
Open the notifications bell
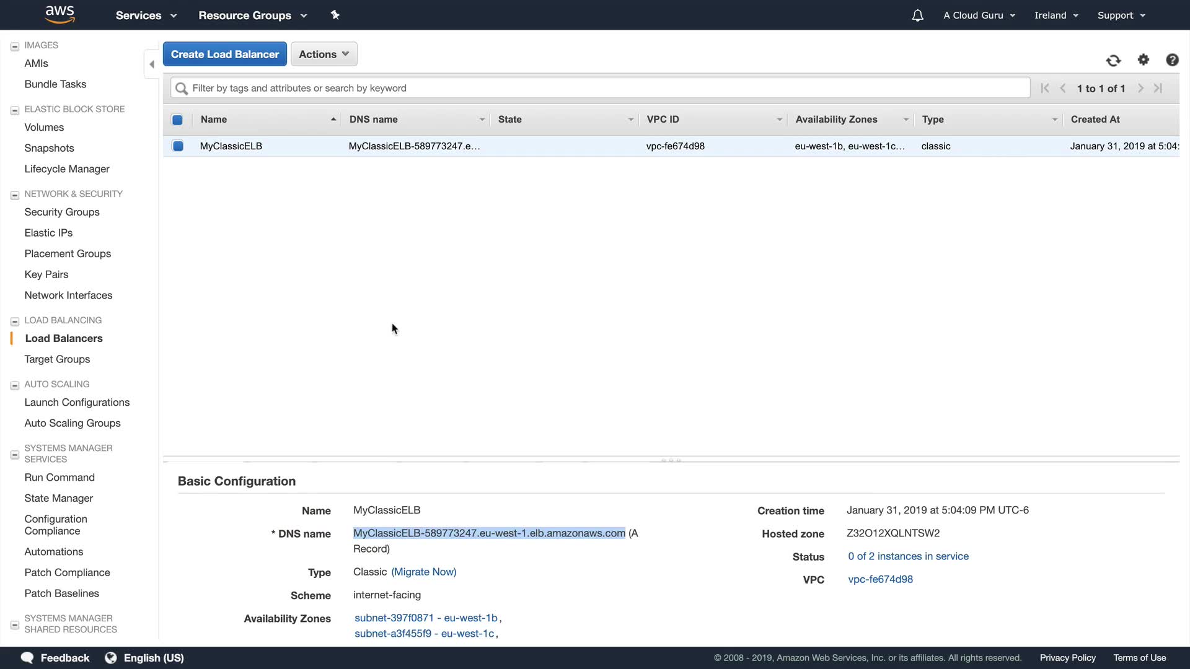pyautogui.click(x=917, y=15)
